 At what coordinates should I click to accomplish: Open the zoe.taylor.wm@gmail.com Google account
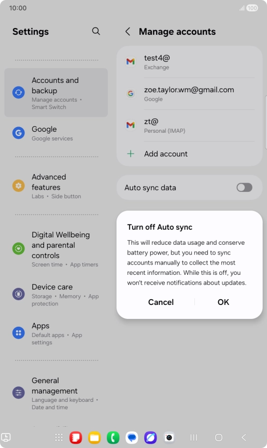(190, 94)
